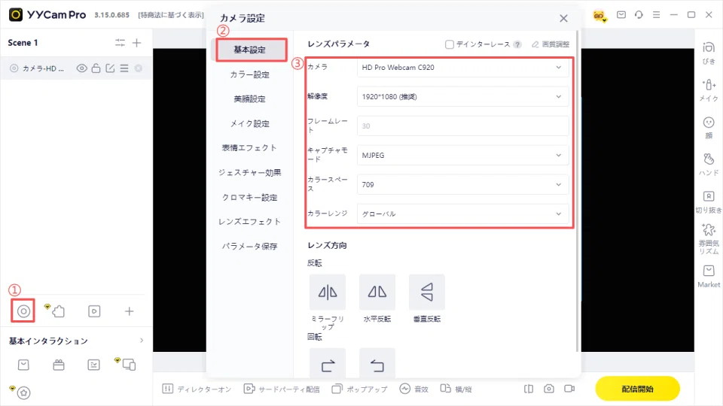Screen dimensions: 723x406
Task: Add a shape source with the puzzle icon
Action: tap(59, 311)
